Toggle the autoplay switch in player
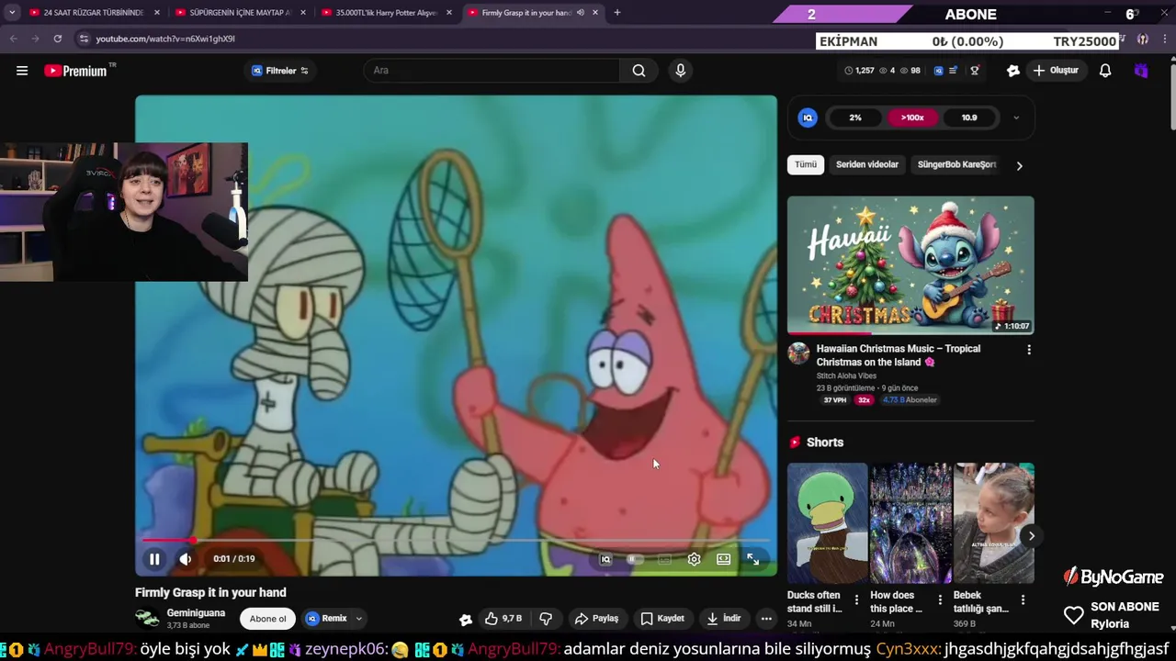The width and height of the screenshot is (1176, 661). pos(634,559)
